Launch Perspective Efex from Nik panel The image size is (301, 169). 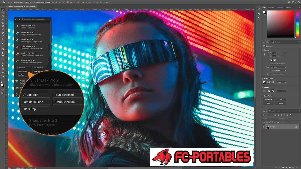tap(32, 26)
